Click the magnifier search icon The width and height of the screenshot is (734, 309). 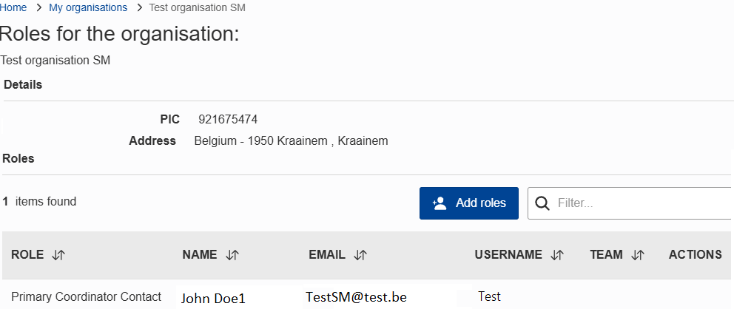click(542, 203)
